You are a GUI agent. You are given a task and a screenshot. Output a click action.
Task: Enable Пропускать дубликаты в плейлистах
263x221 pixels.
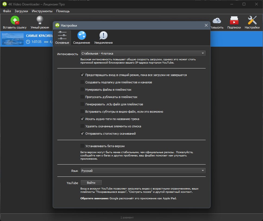pos(82,97)
